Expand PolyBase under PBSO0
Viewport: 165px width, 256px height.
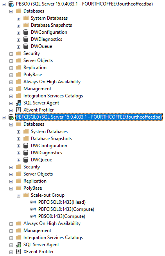point(11,75)
